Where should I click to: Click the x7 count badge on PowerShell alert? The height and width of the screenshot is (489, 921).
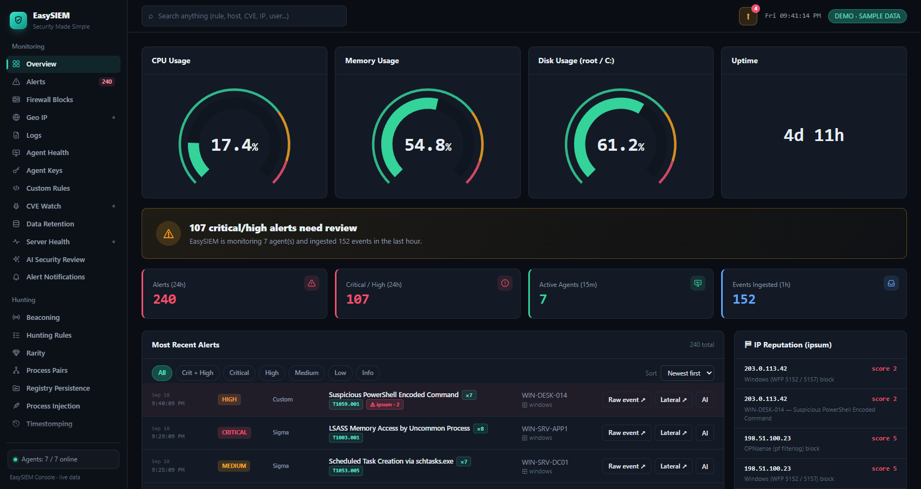469,396
